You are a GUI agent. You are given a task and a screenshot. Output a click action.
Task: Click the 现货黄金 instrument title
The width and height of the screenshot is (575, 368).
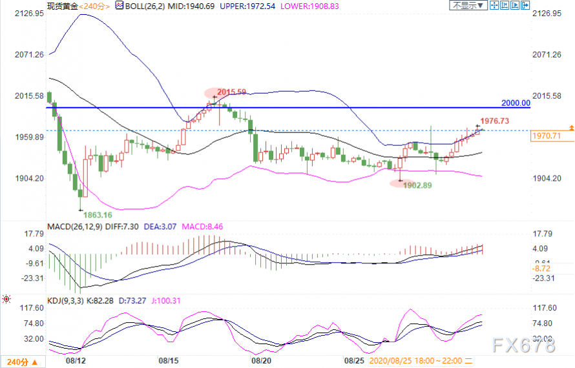pos(63,6)
